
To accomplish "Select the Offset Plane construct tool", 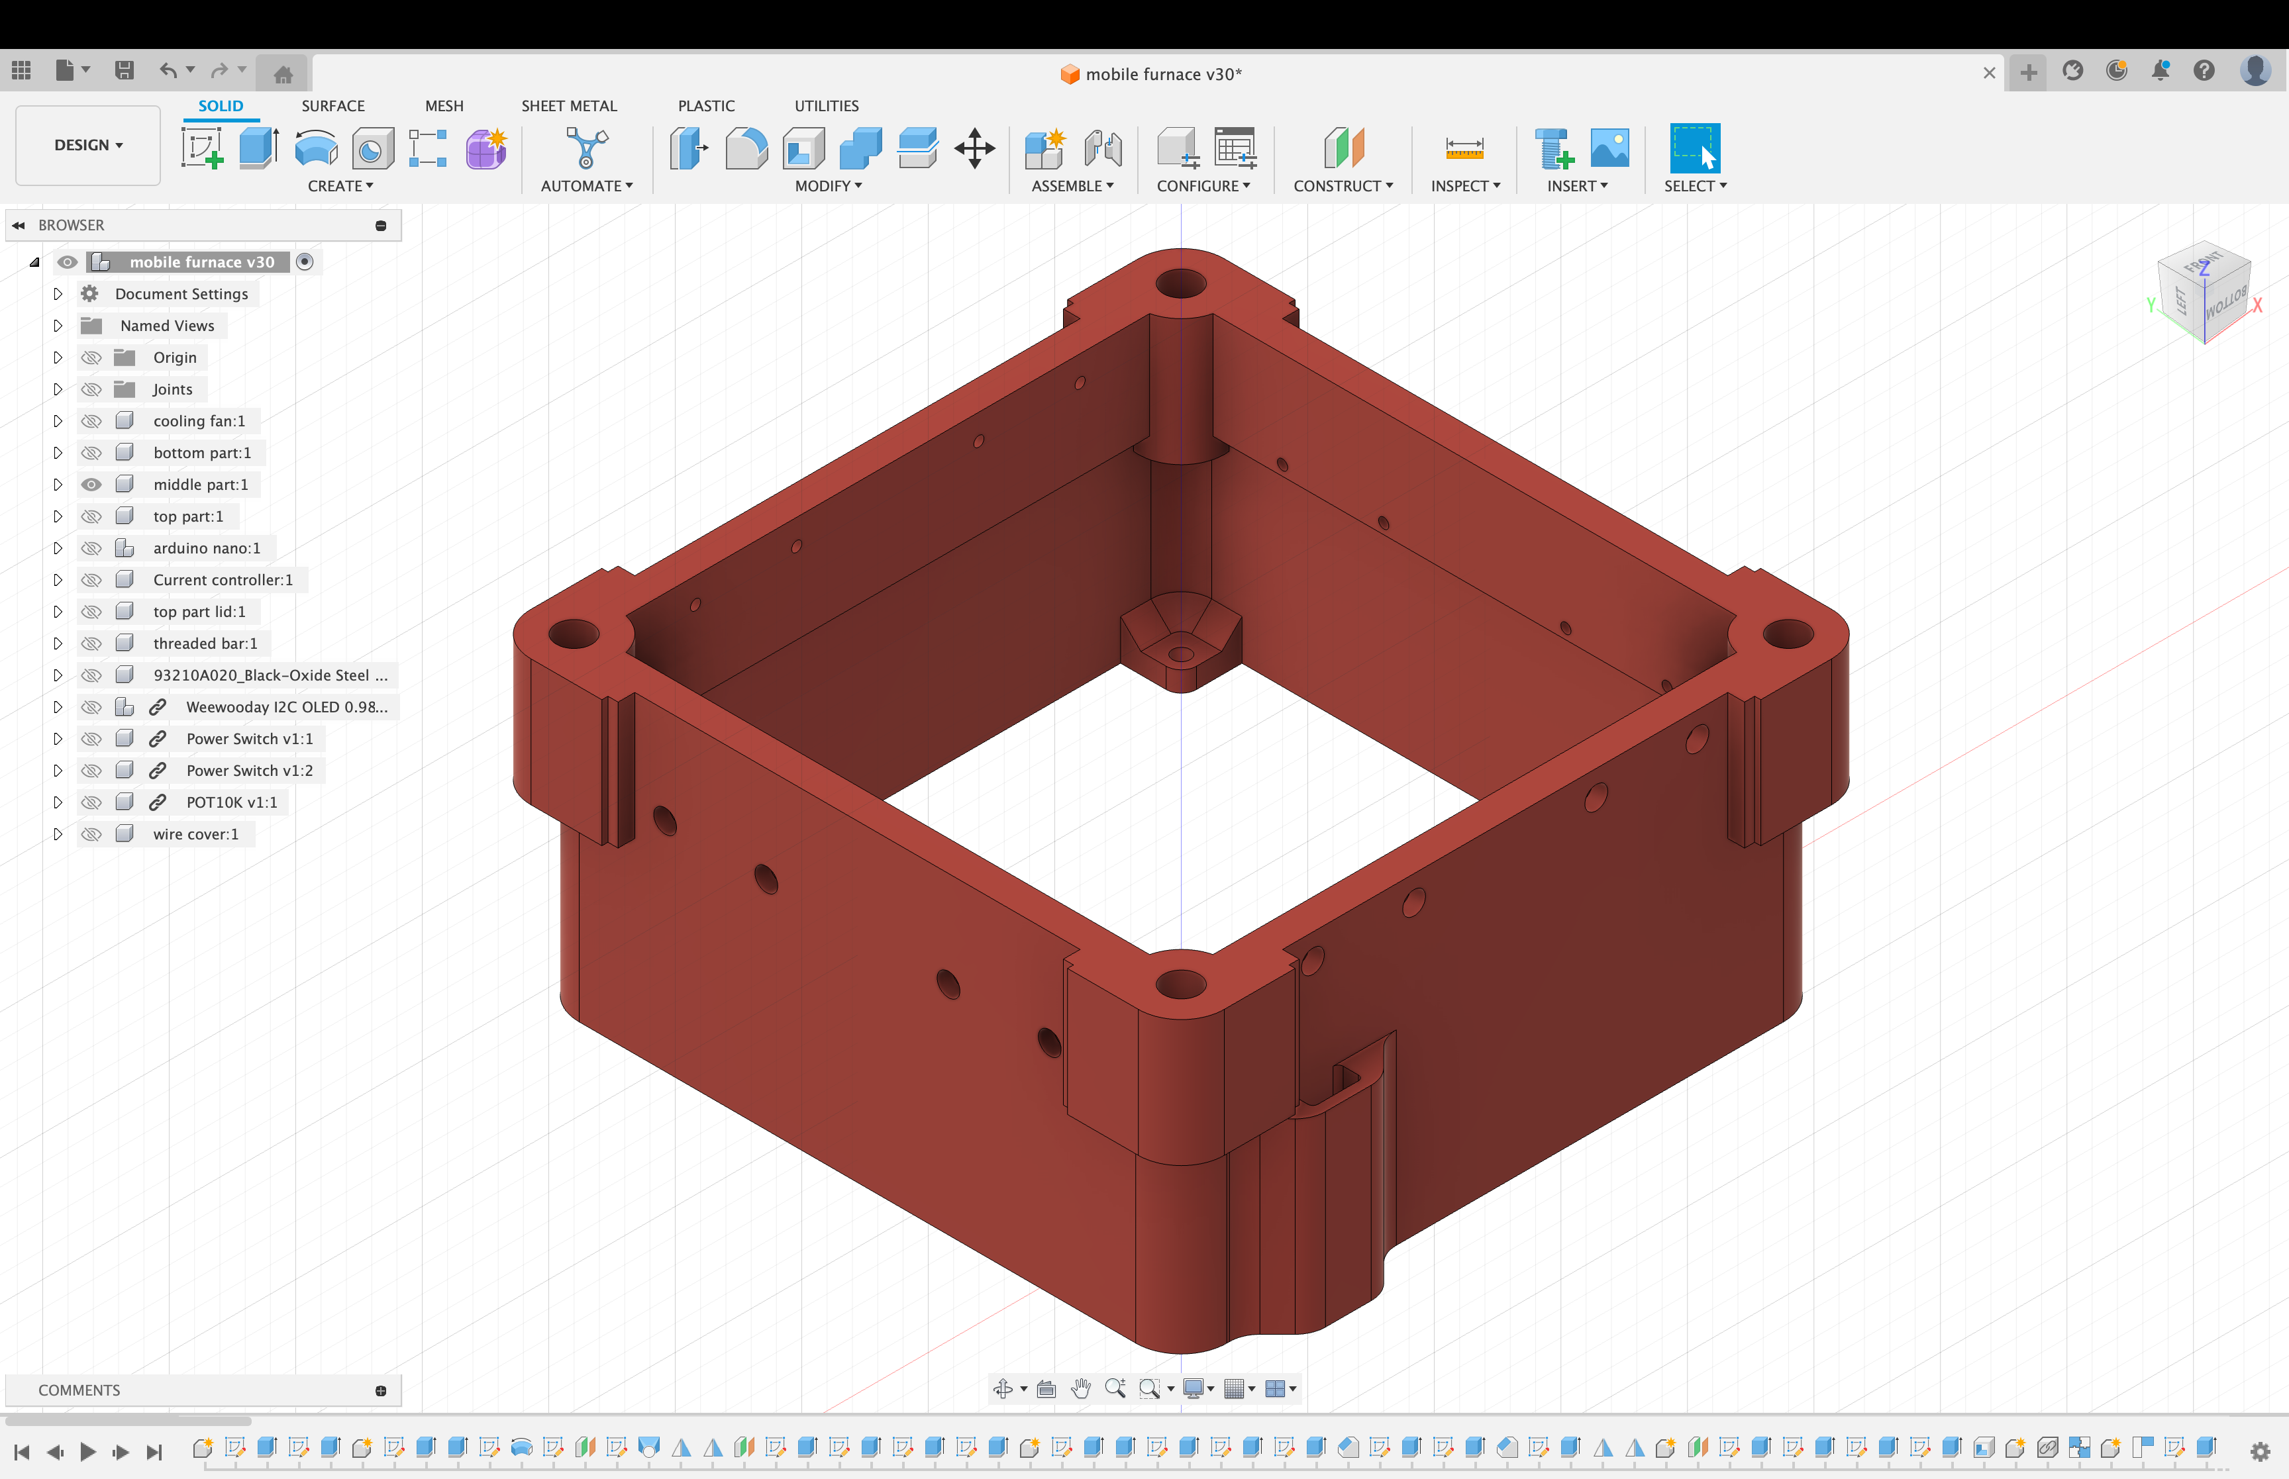I will (1343, 149).
